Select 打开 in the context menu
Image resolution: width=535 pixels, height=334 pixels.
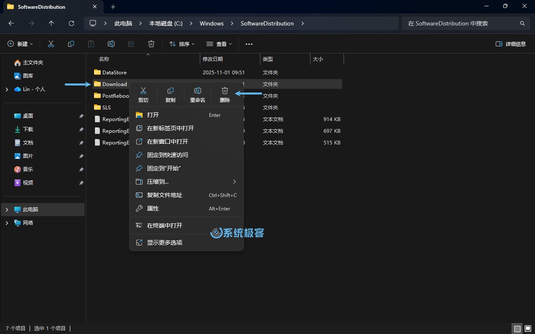[153, 115]
